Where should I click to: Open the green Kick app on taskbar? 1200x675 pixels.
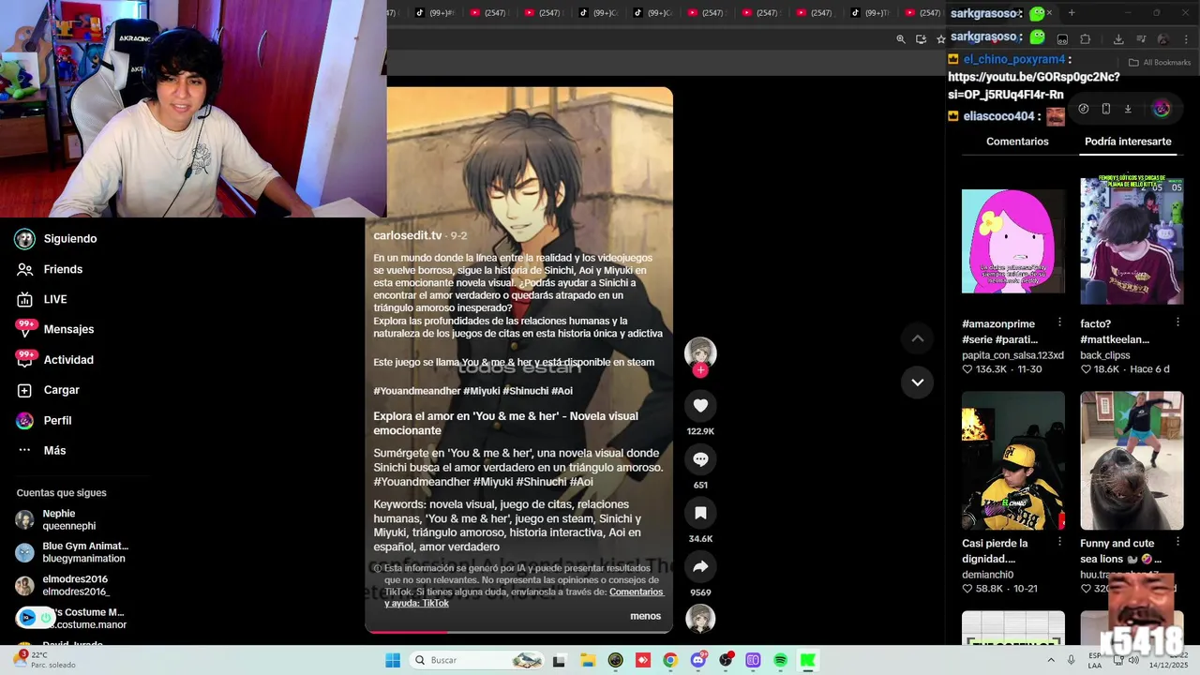coord(807,660)
